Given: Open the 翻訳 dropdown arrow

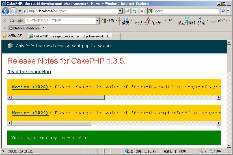Looking at the screenshot, I should pyautogui.click(x=131, y=20).
